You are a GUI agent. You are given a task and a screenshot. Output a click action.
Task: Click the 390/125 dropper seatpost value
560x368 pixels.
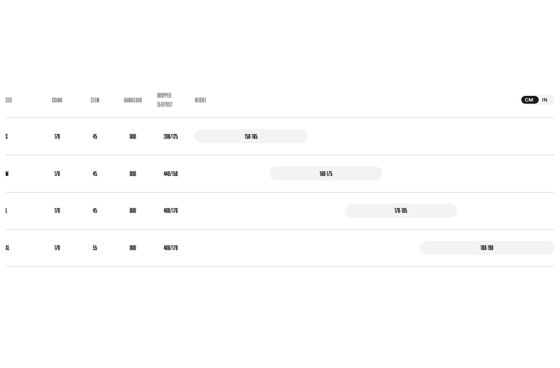coord(171,137)
